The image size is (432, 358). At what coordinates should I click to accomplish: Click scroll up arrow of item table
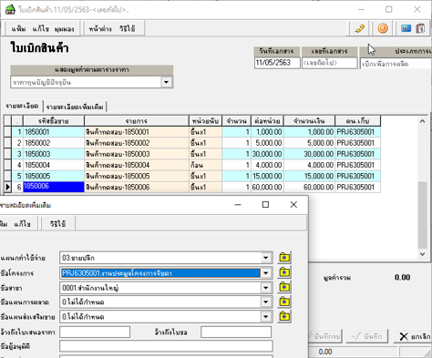pyautogui.click(x=422, y=121)
